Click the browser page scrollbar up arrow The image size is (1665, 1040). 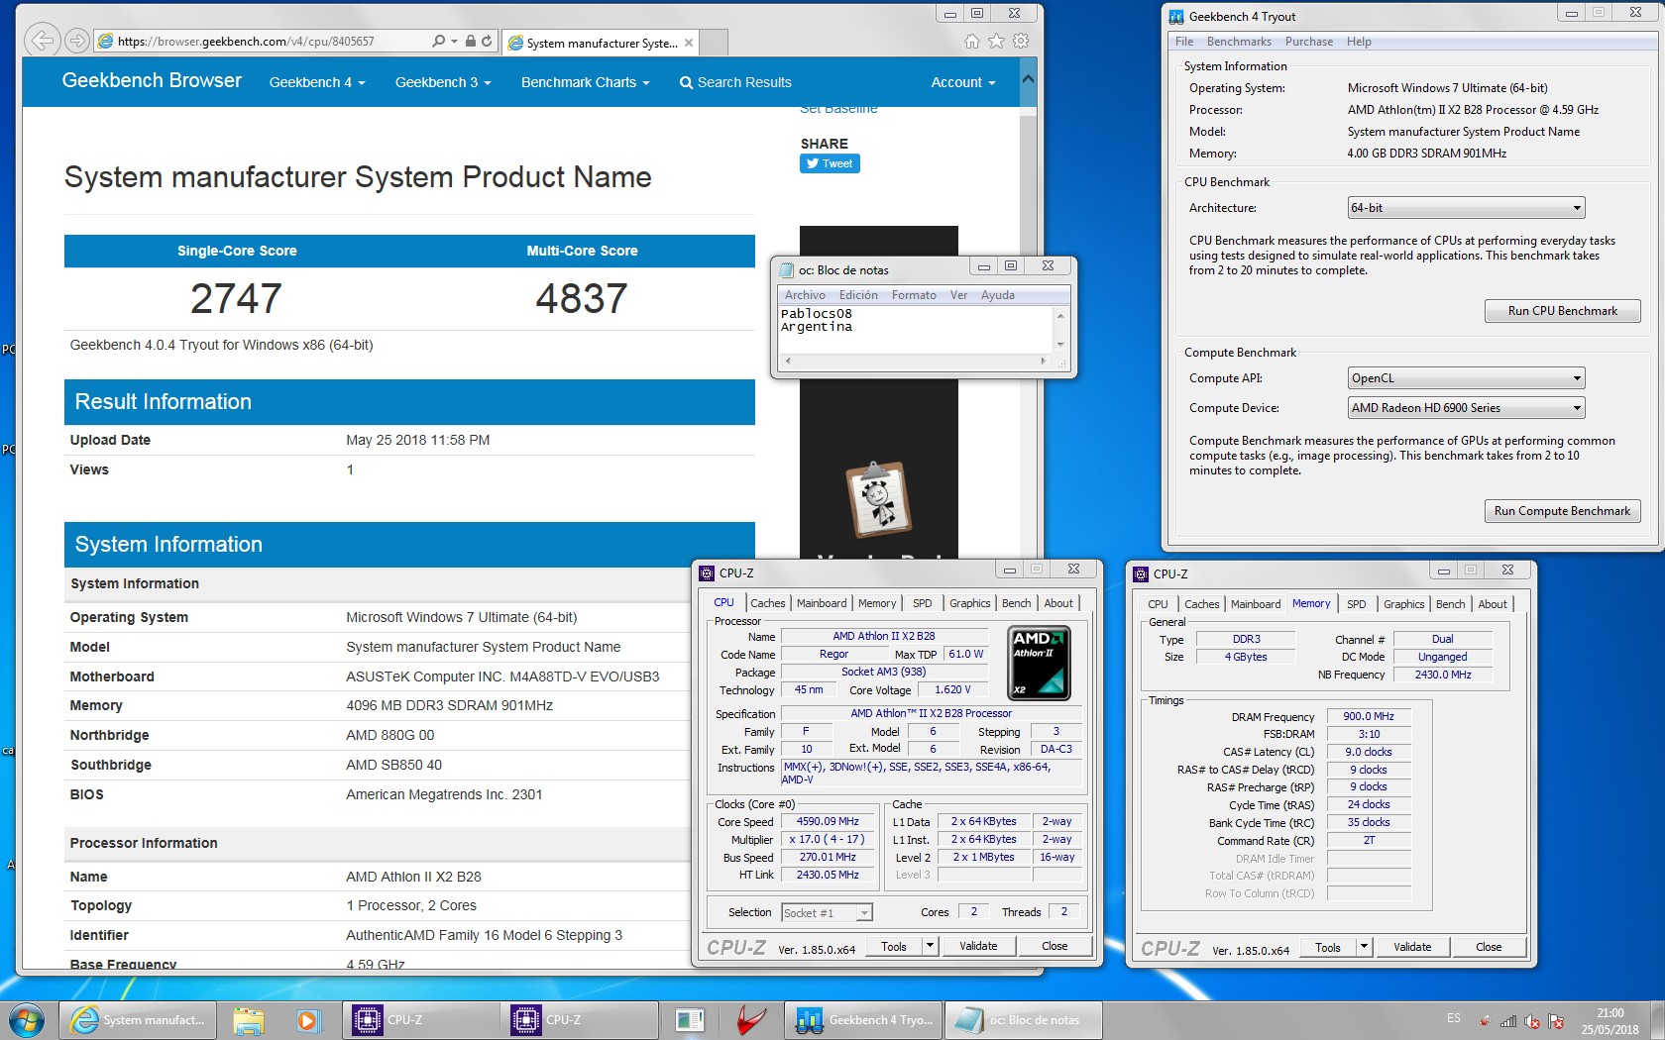(x=1028, y=78)
